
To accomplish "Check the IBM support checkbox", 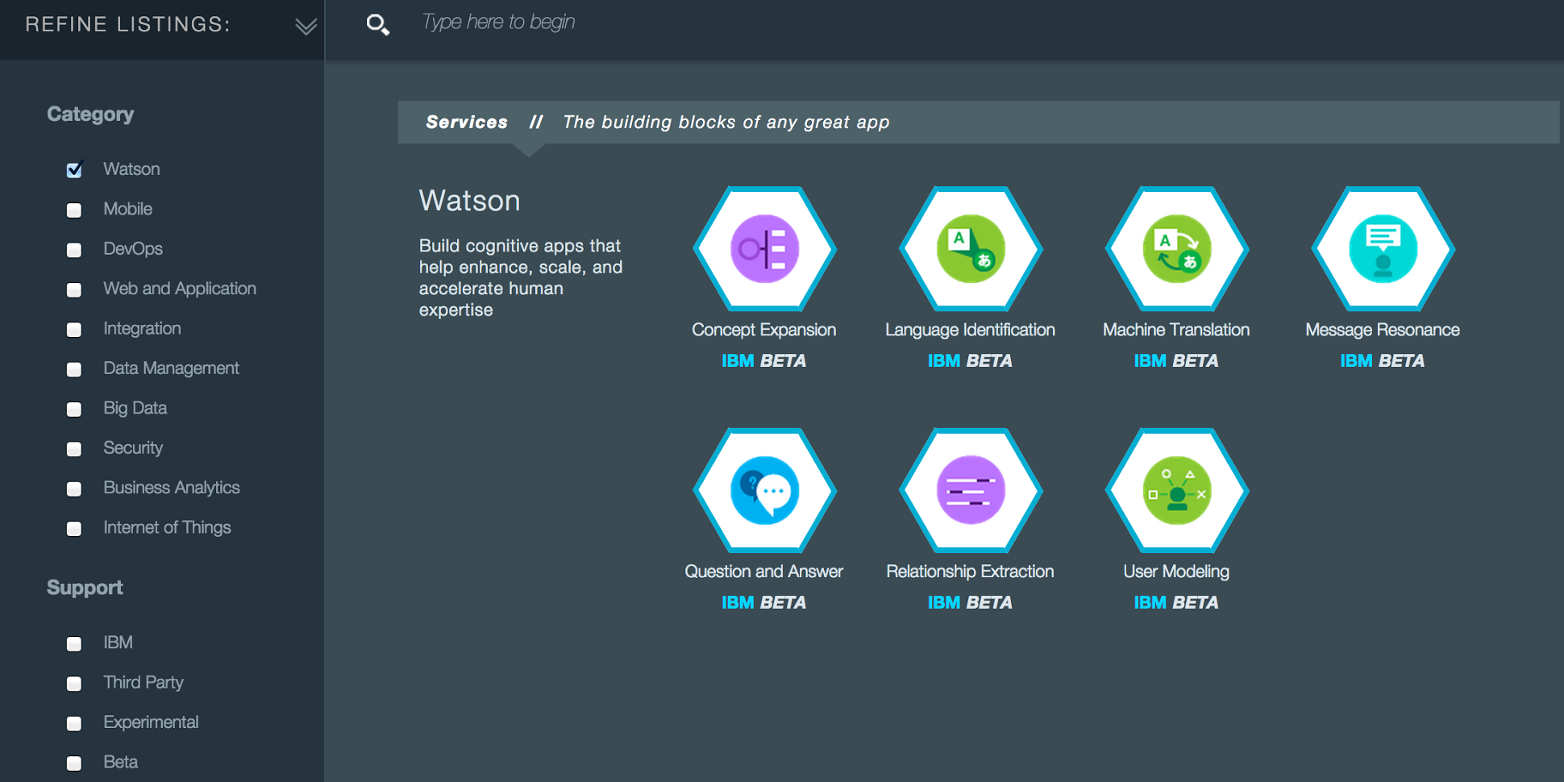I will pyautogui.click(x=74, y=643).
